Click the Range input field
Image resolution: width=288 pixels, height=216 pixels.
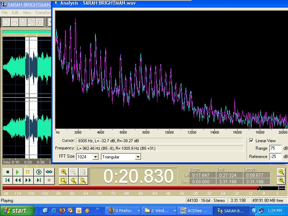pos(275,148)
